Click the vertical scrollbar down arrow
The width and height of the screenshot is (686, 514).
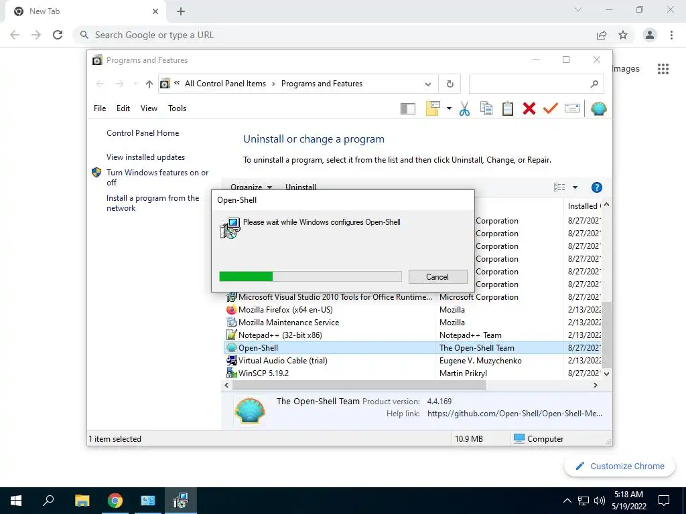tap(606, 374)
